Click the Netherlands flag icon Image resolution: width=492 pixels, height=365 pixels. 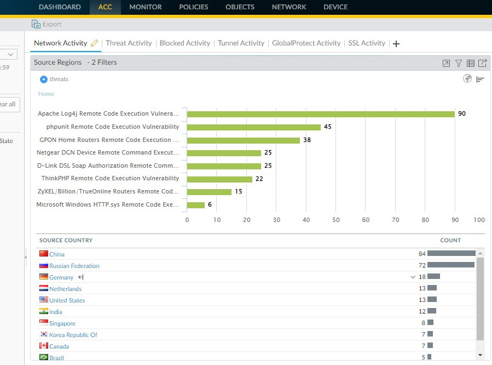point(44,288)
